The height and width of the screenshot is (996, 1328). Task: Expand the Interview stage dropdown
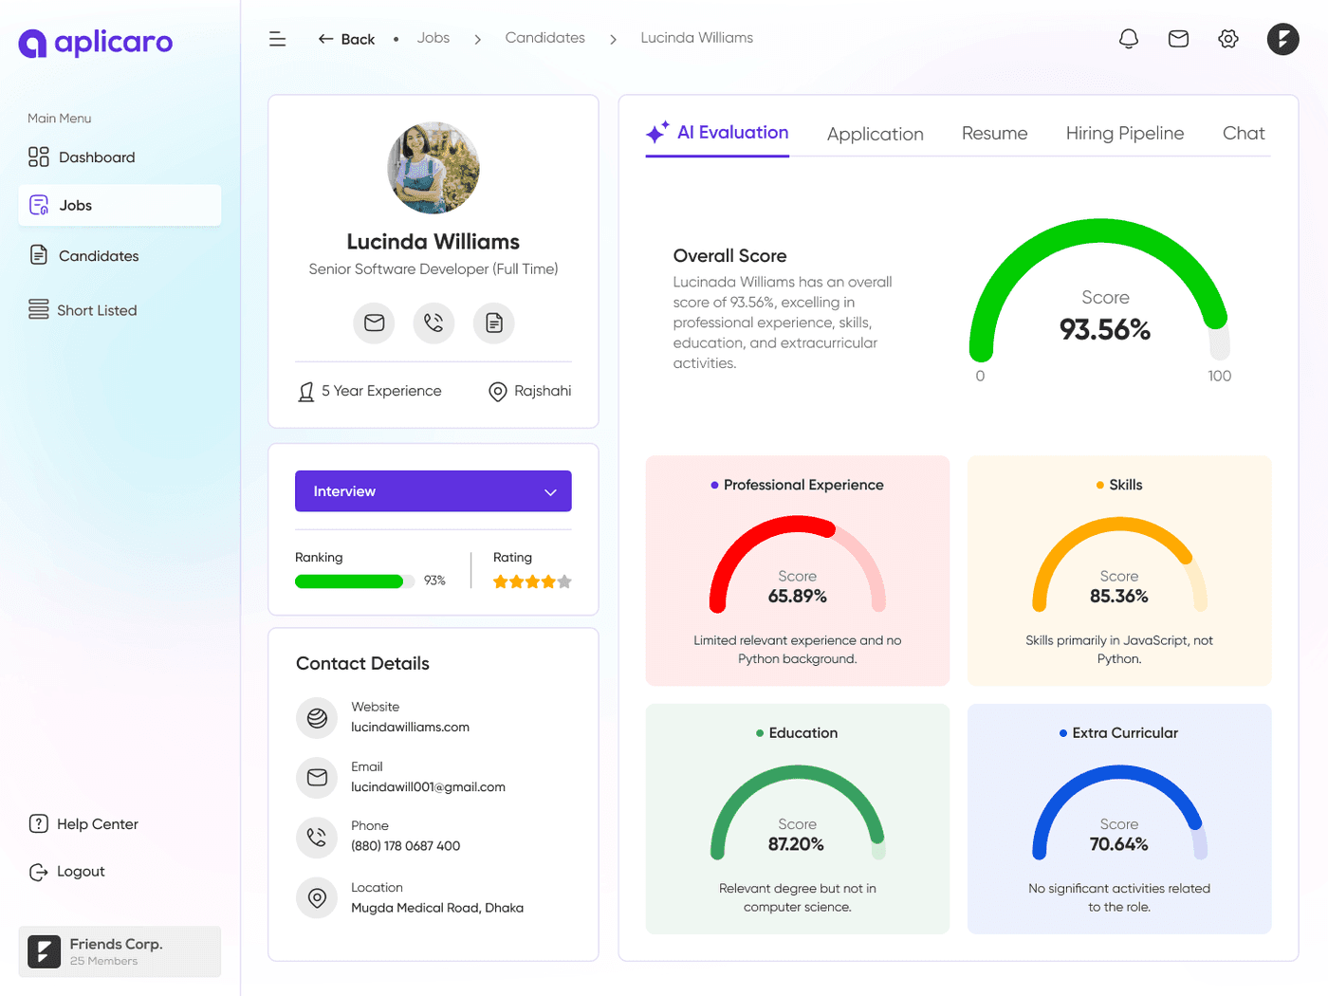433,491
